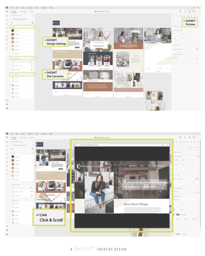Viewport: 205px width, 256px height.
Task: Click the Manual resize button in bottom window
Action: point(192,182)
